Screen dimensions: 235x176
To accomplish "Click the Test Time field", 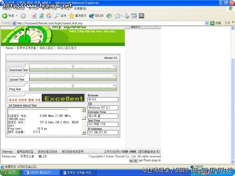I will point(103,124).
